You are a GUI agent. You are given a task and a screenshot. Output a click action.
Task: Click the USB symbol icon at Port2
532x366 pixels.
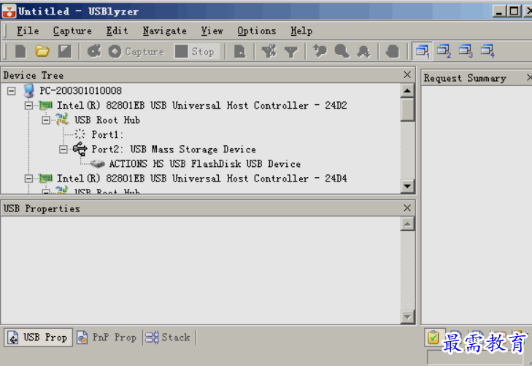click(80, 149)
